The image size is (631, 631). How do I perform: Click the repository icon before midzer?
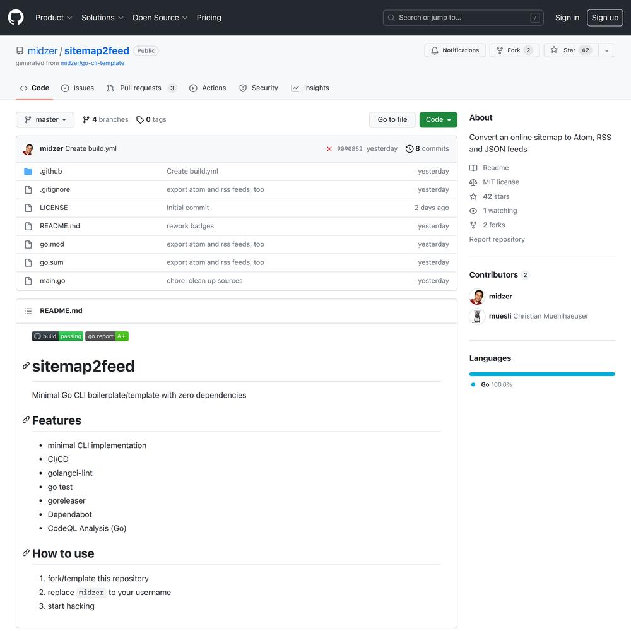click(20, 50)
